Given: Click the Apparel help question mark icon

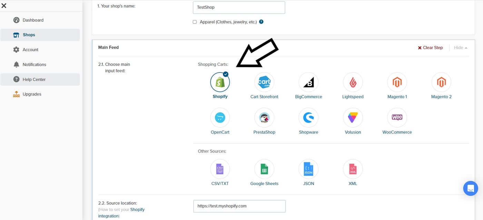Looking at the screenshot, I should pyautogui.click(x=261, y=22).
